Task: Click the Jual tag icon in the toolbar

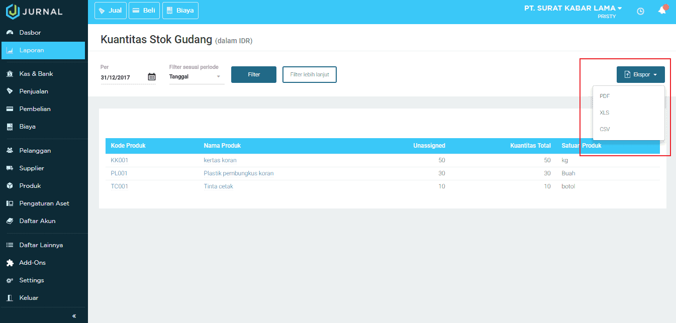Action: pyautogui.click(x=103, y=10)
